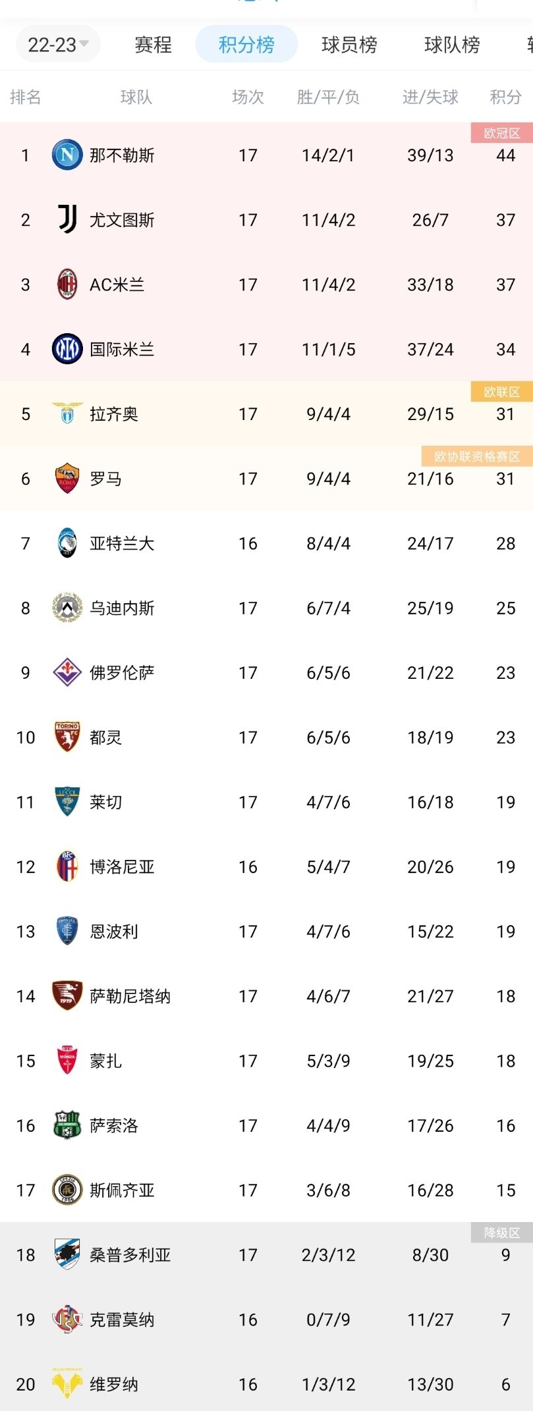Select the 亚特兰大 (Atalanta) club badge
This screenshot has height=1411, width=533.
[x=67, y=543]
